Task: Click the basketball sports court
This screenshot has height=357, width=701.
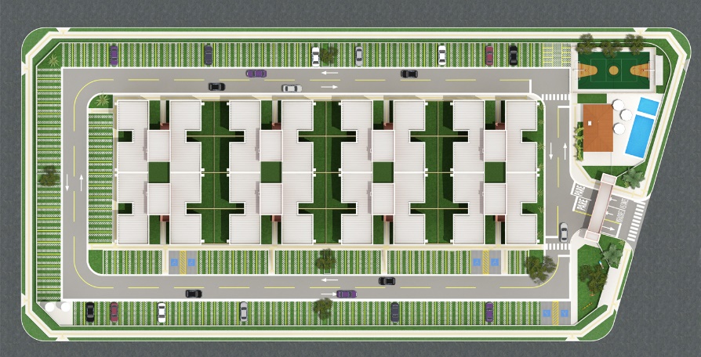Action: (613, 70)
